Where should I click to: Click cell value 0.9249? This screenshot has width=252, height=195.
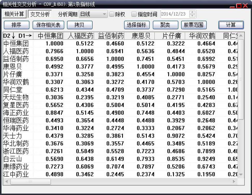(x=206, y=159)
